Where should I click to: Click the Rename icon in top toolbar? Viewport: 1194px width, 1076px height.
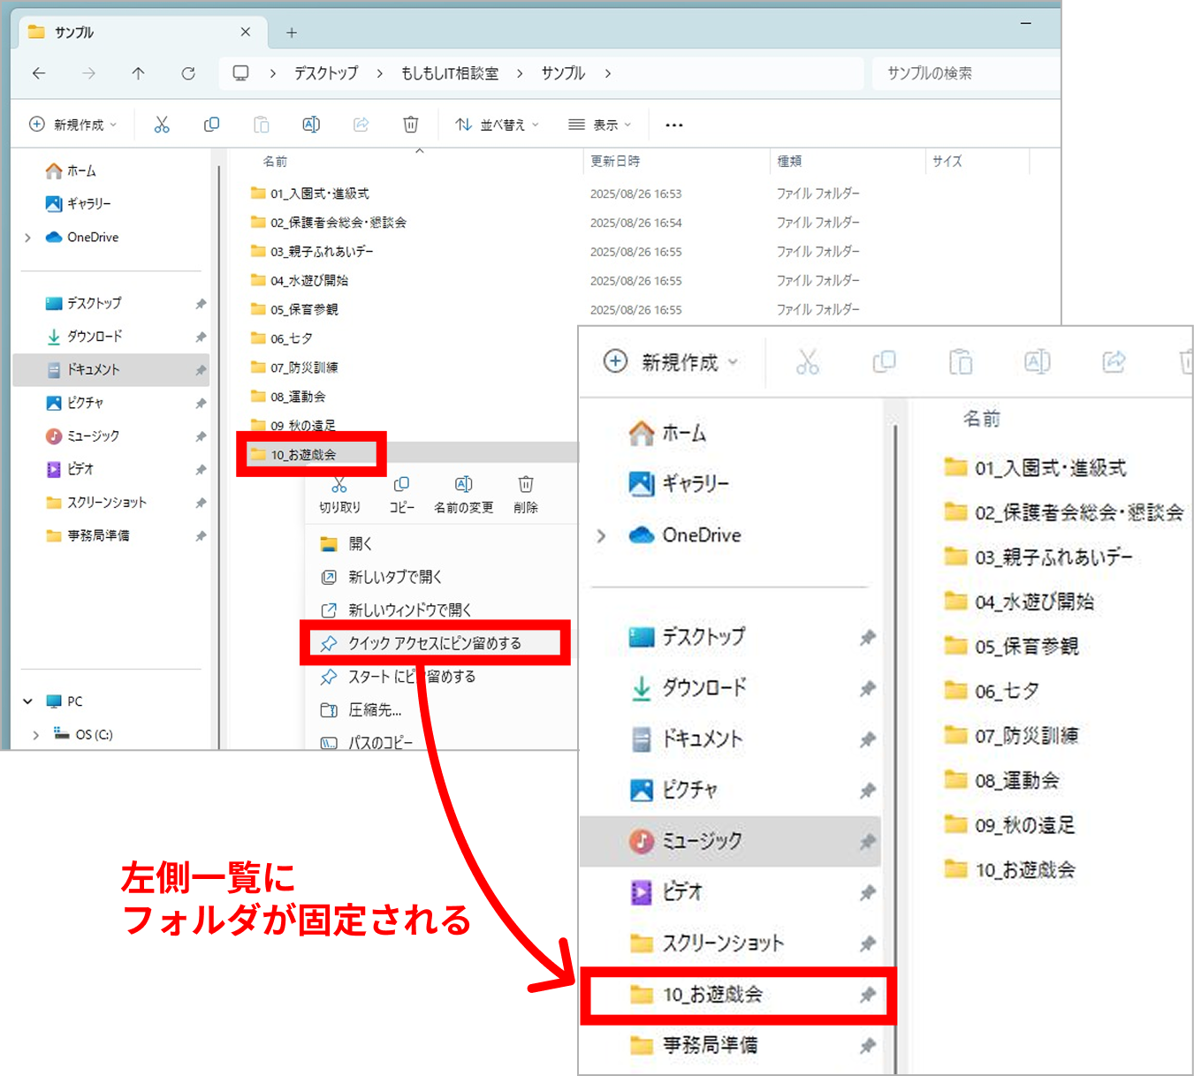click(311, 125)
